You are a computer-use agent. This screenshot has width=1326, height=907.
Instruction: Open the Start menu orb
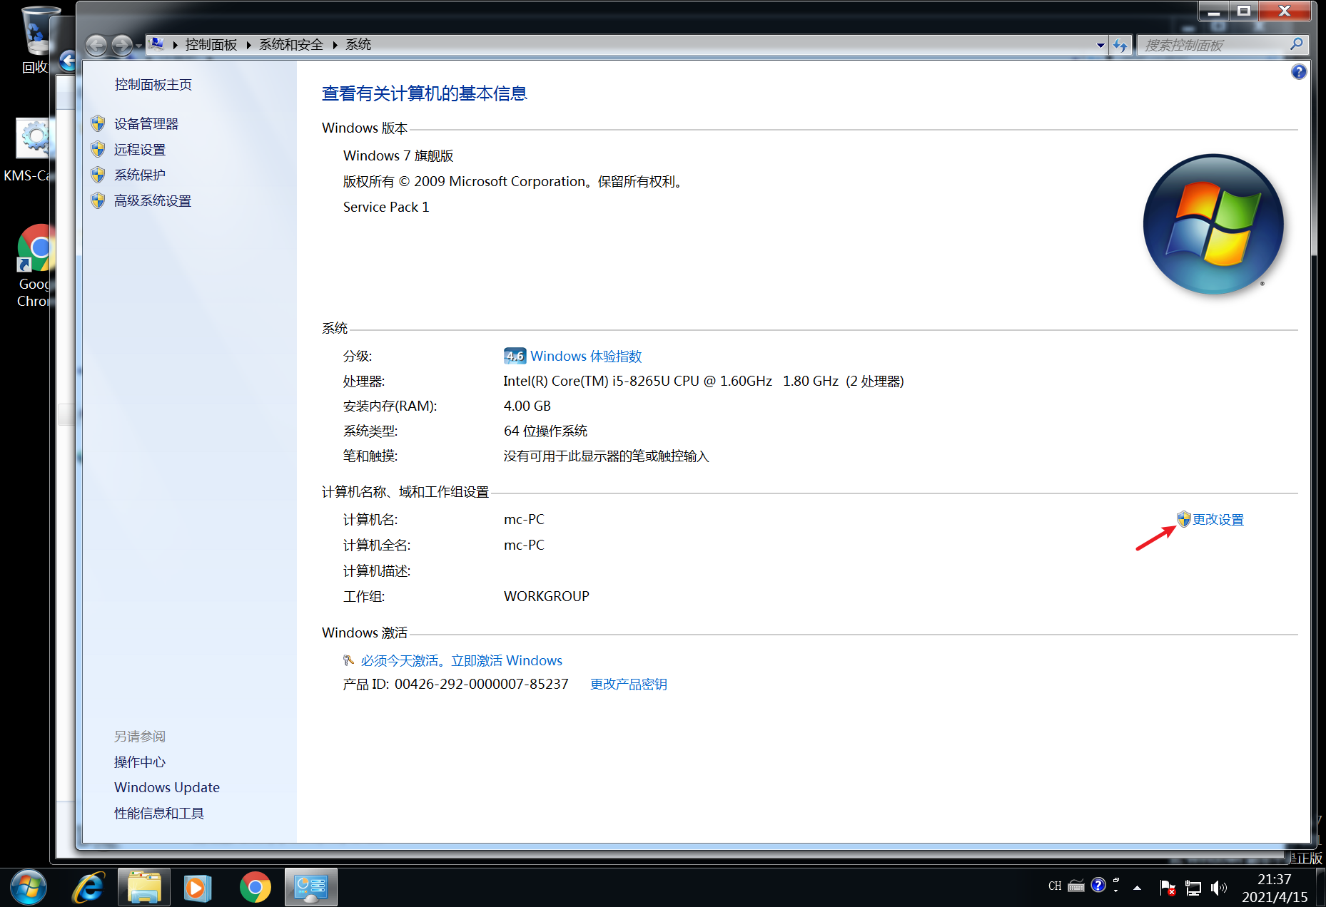click(29, 887)
